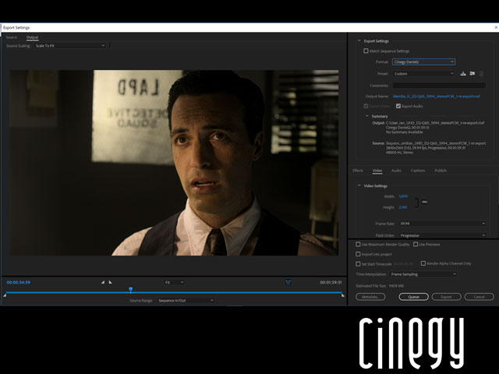
Task: Click the blue Width value 3,840
Action: [x=403, y=196]
